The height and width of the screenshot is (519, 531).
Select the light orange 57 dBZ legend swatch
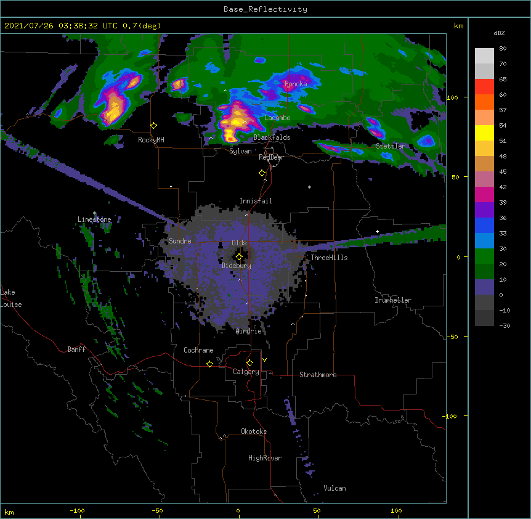(484, 118)
